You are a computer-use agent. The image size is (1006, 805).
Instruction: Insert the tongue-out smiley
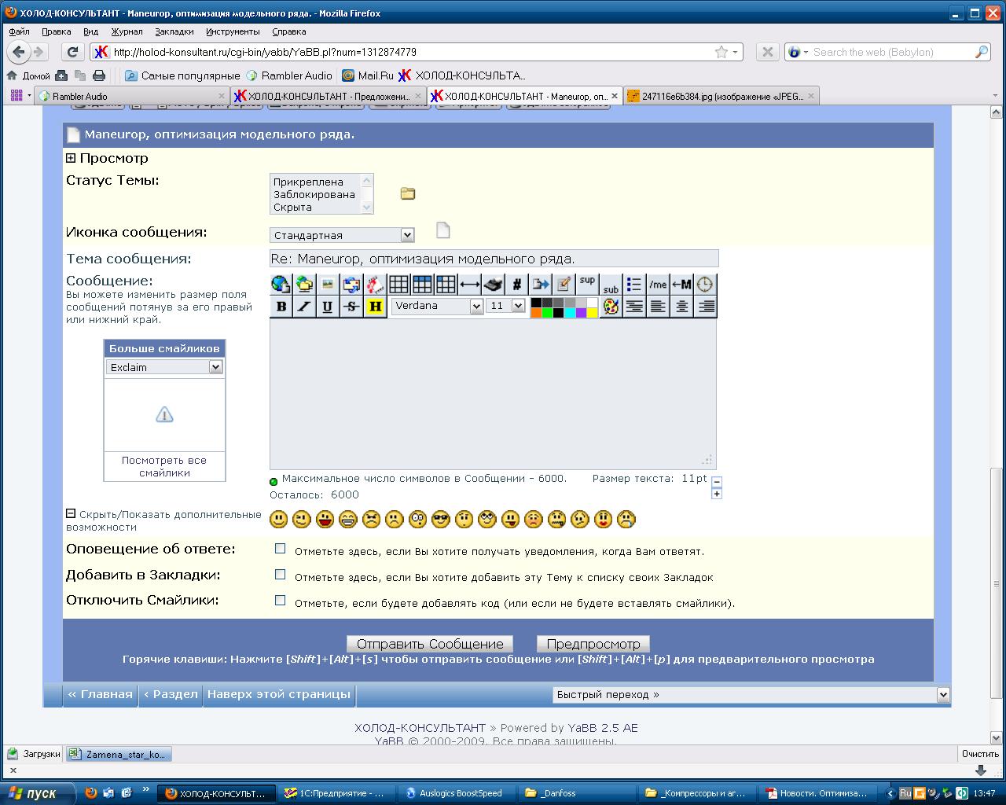pos(510,519)
